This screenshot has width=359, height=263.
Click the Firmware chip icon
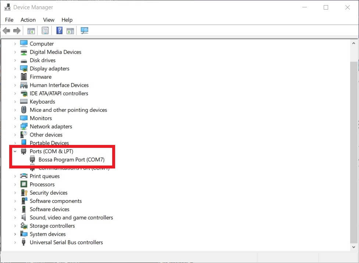(24, 77)
